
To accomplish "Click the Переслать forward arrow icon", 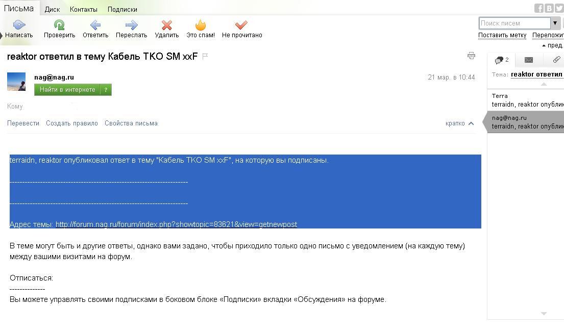I will 132,25.
